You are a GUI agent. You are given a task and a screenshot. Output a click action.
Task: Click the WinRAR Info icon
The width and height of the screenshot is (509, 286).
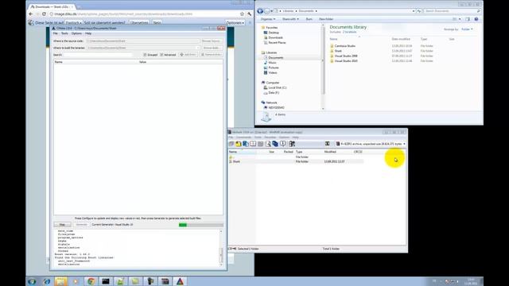(283, 144)
